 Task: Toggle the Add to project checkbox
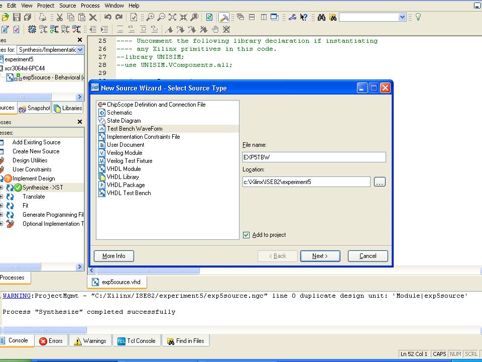tap(246, 235)
